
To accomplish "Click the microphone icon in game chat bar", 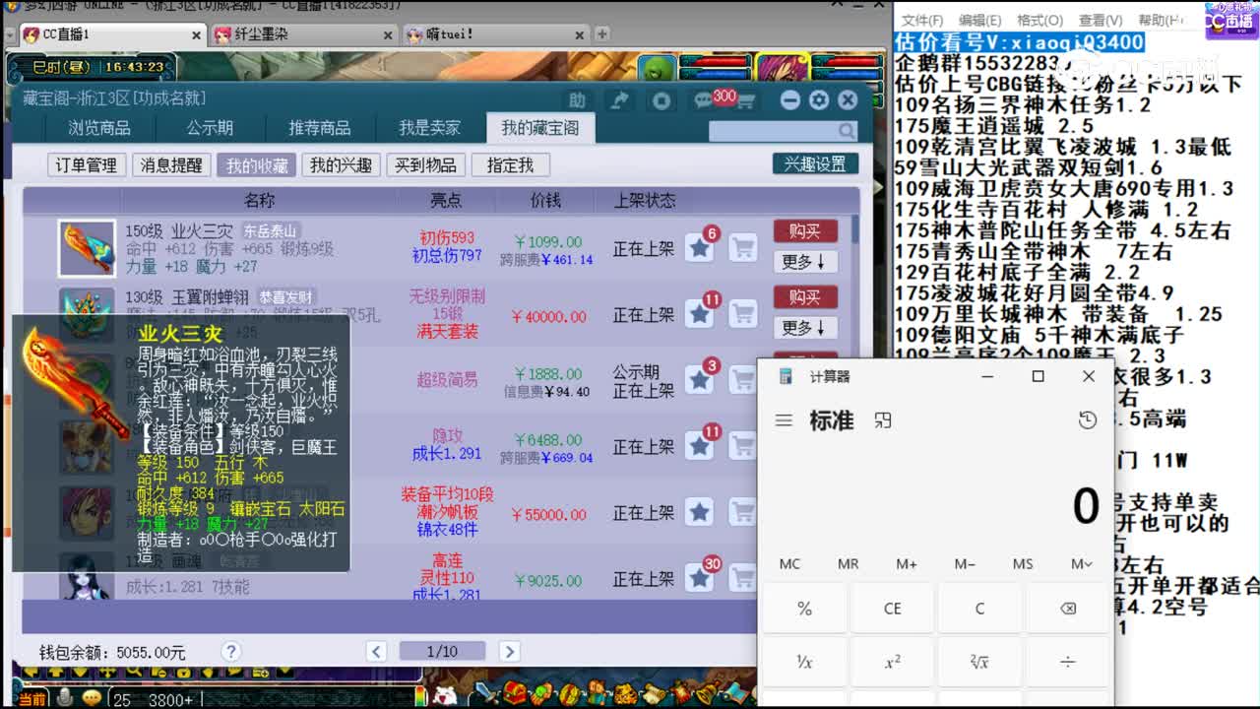I will coord(65,697).
